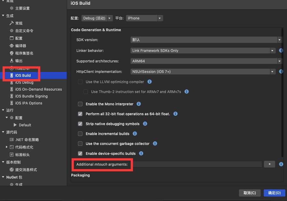The width and height of the screenshot is (287, 201).
Task: Show info for HttpClient implementation
Action: 281,71
